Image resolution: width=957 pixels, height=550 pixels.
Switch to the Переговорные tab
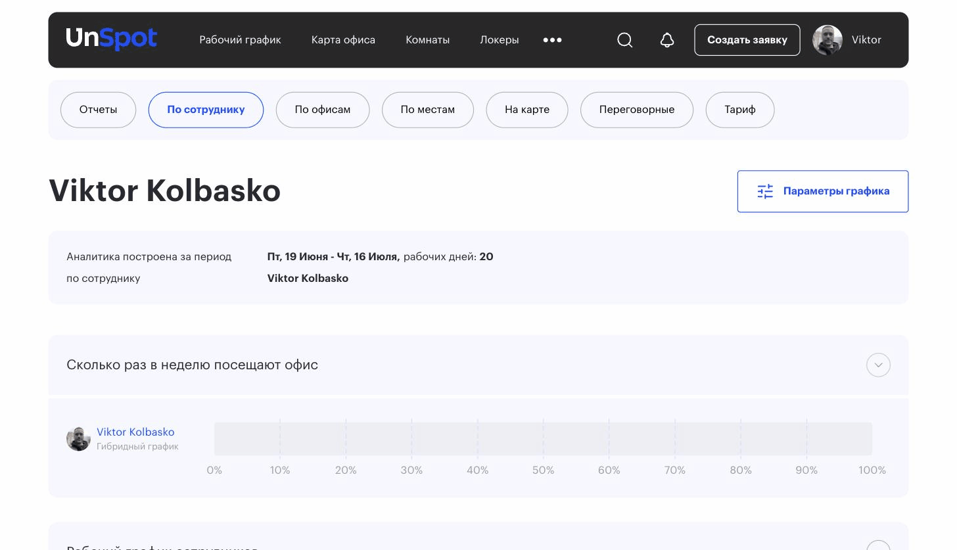click(637, 110)
